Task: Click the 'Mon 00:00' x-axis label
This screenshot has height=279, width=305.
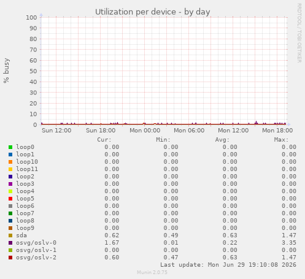Action: [x=145, y=131]
